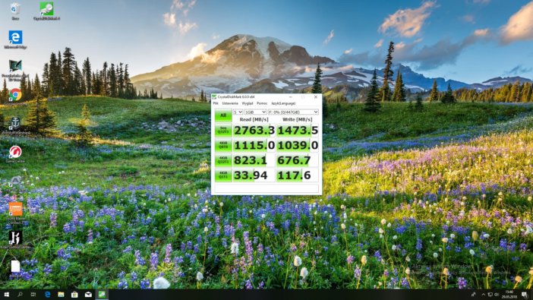
Task: Click the empty comment field below the results
Action: point(266,188)
